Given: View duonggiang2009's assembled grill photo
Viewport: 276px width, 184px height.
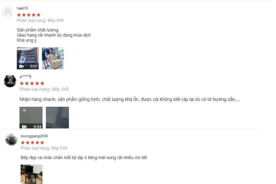Looking at the screenshot, I should [x=32, y=174].
